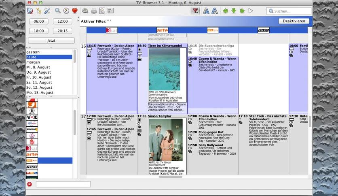Select VOX logo in channel list
The height and width of the screenshot is (196, 338).
(x=32, y=117)
